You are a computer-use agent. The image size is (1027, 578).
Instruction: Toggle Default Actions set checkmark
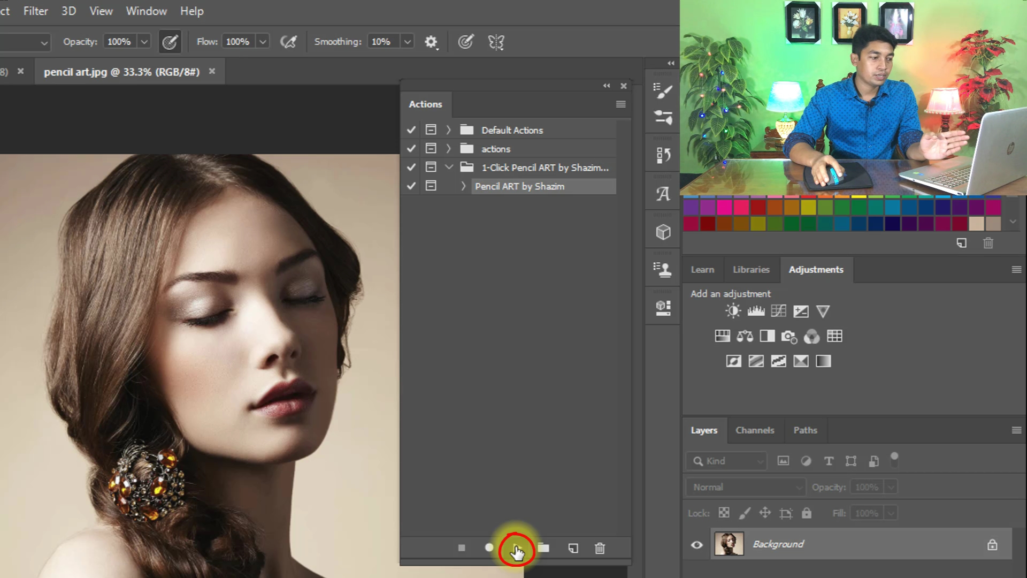[x=411, y=130]
